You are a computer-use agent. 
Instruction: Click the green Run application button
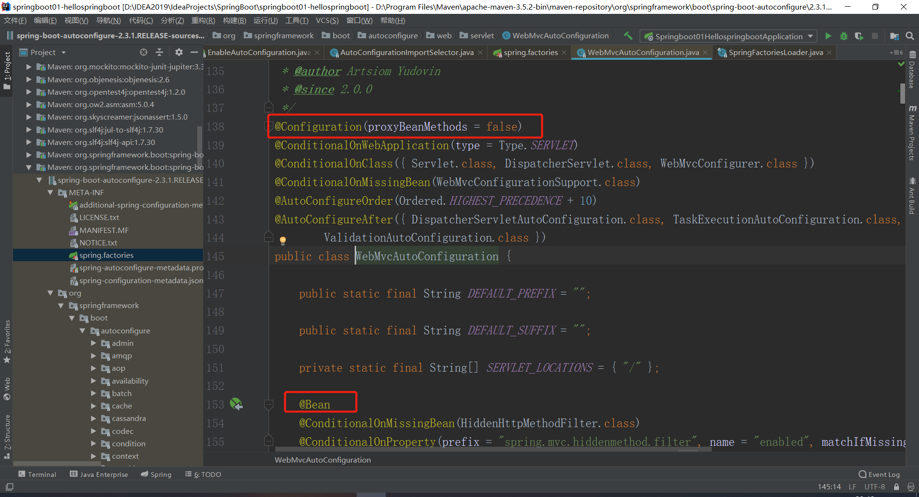point(828,36)
